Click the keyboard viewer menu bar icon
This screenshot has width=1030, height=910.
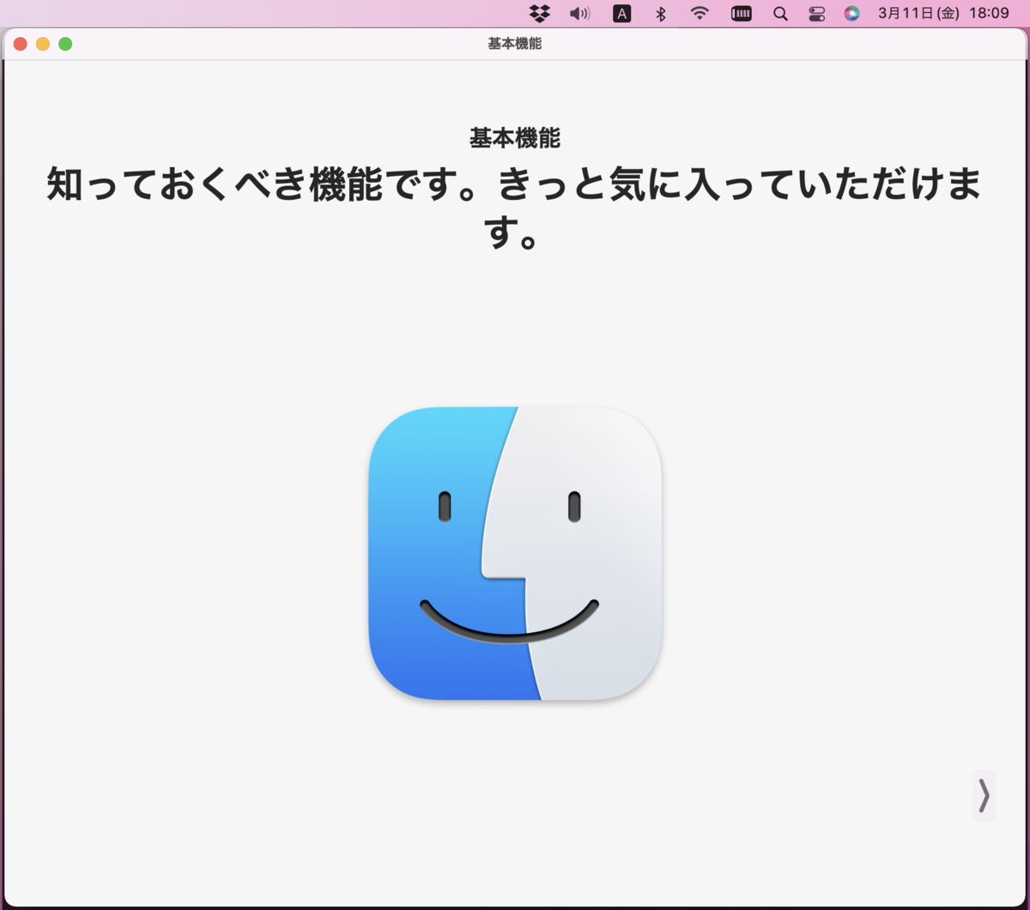pyautogui.click(x=740, y=13)
